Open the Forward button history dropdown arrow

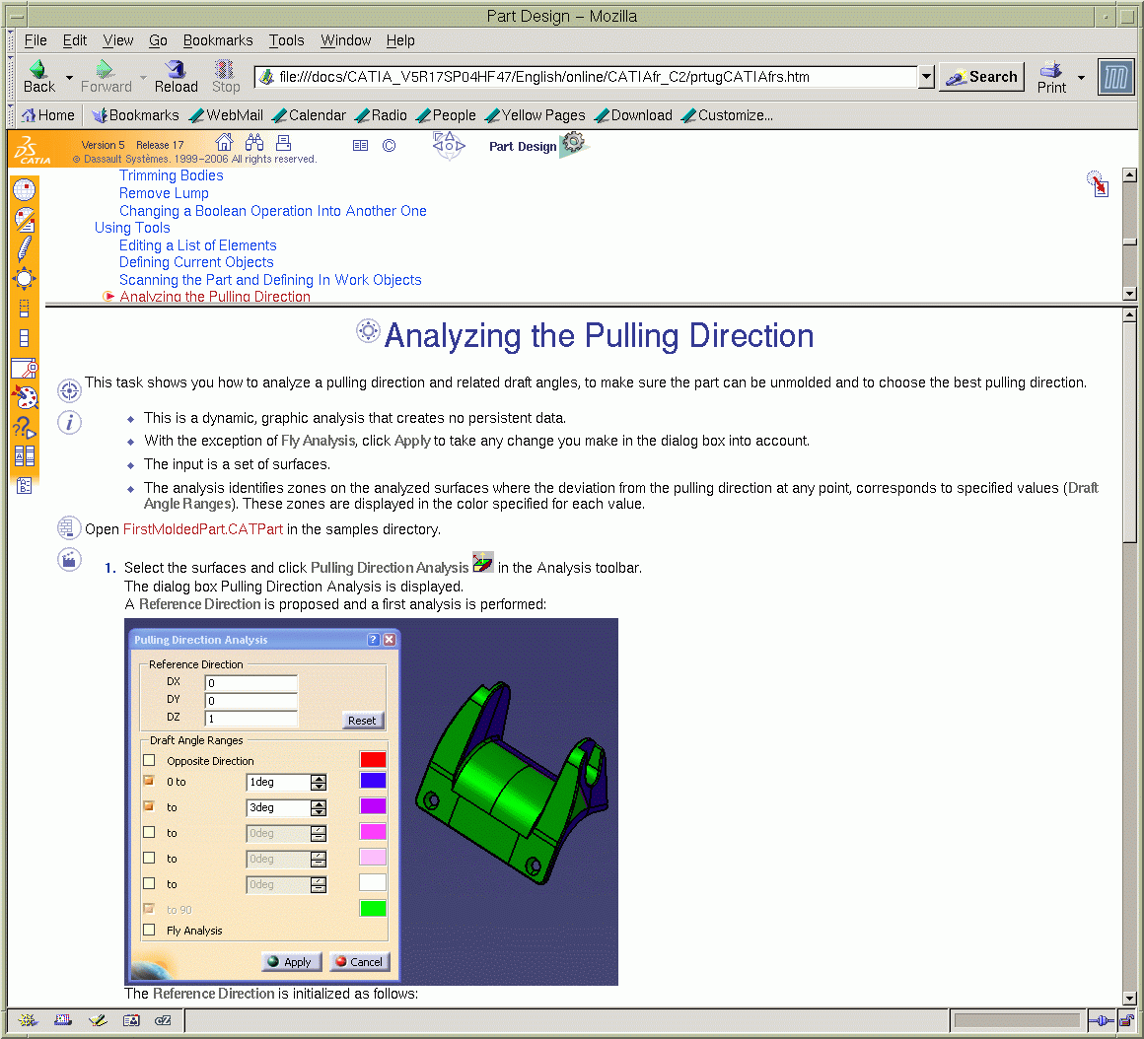pyautogui.click(x=143, y=77)
